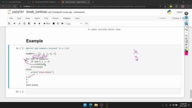
Task: Switch to the Documents/CRTDX browser tab
Action: click(x=46, y=2)
